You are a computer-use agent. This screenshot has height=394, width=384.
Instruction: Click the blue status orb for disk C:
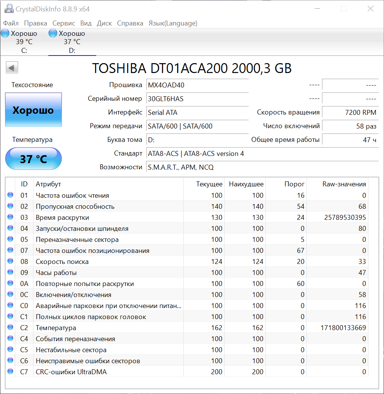5,33
